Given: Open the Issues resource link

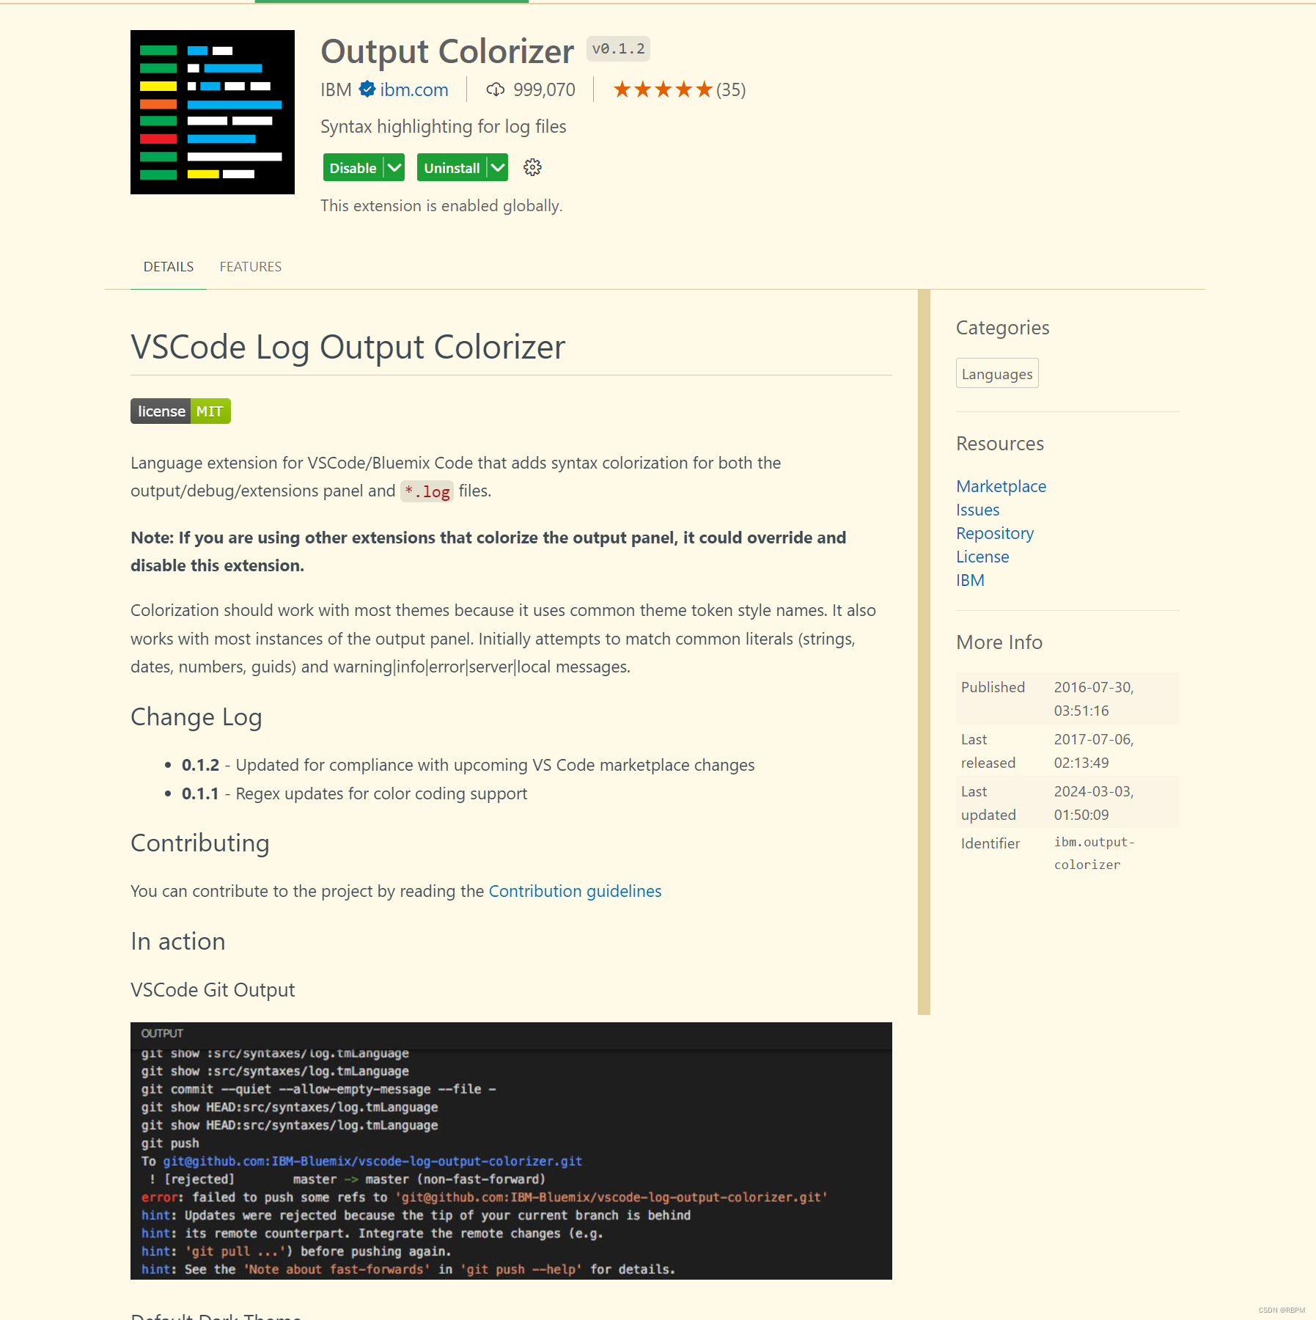Looking at the screenshot, I should (977, 510).
